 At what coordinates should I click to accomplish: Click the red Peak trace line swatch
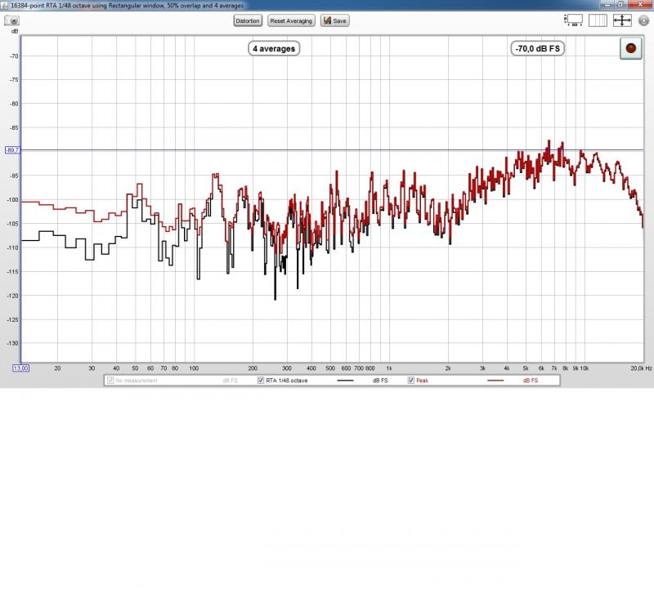(x=499, y=381)
